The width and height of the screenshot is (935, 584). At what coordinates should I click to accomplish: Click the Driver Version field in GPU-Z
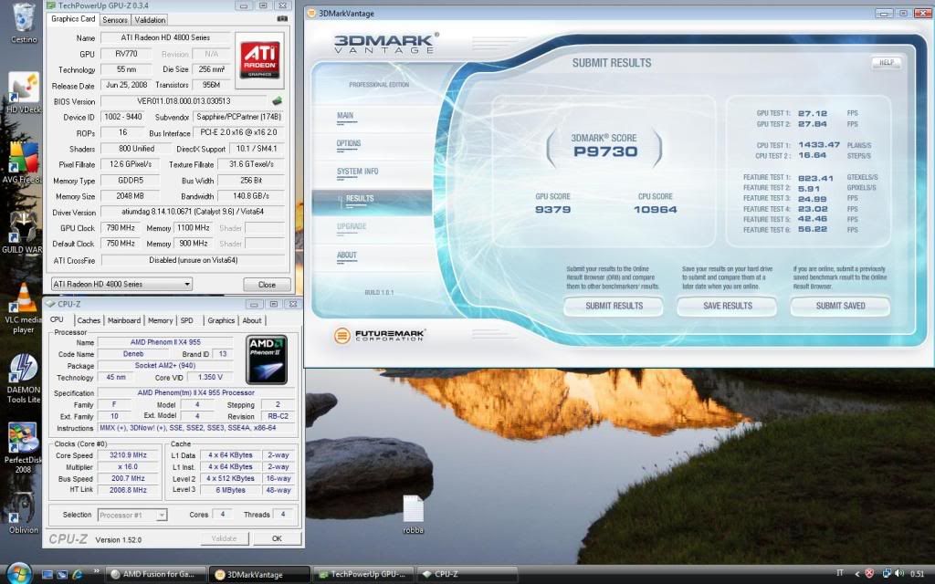pyautogui.click(x=192, y=212)
